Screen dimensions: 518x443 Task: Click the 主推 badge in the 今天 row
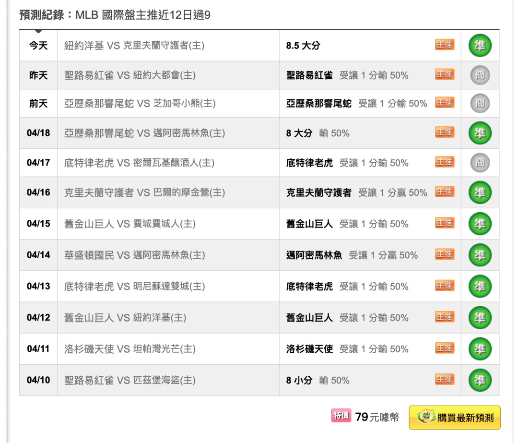pos(445,45)
